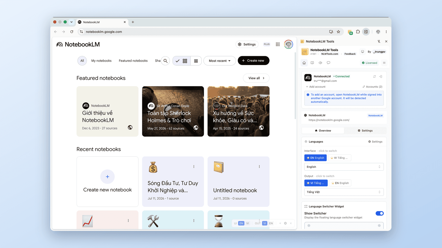This screenshot has width=442, height=248.
Task: Open the Tiếng Việt output language dropdown
Action: coord(344,192)
